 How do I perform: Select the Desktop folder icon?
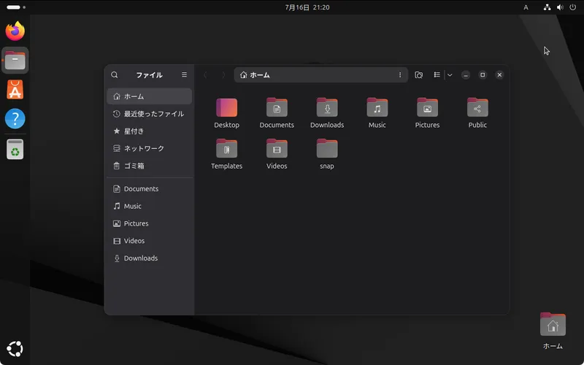coord(226,107)
